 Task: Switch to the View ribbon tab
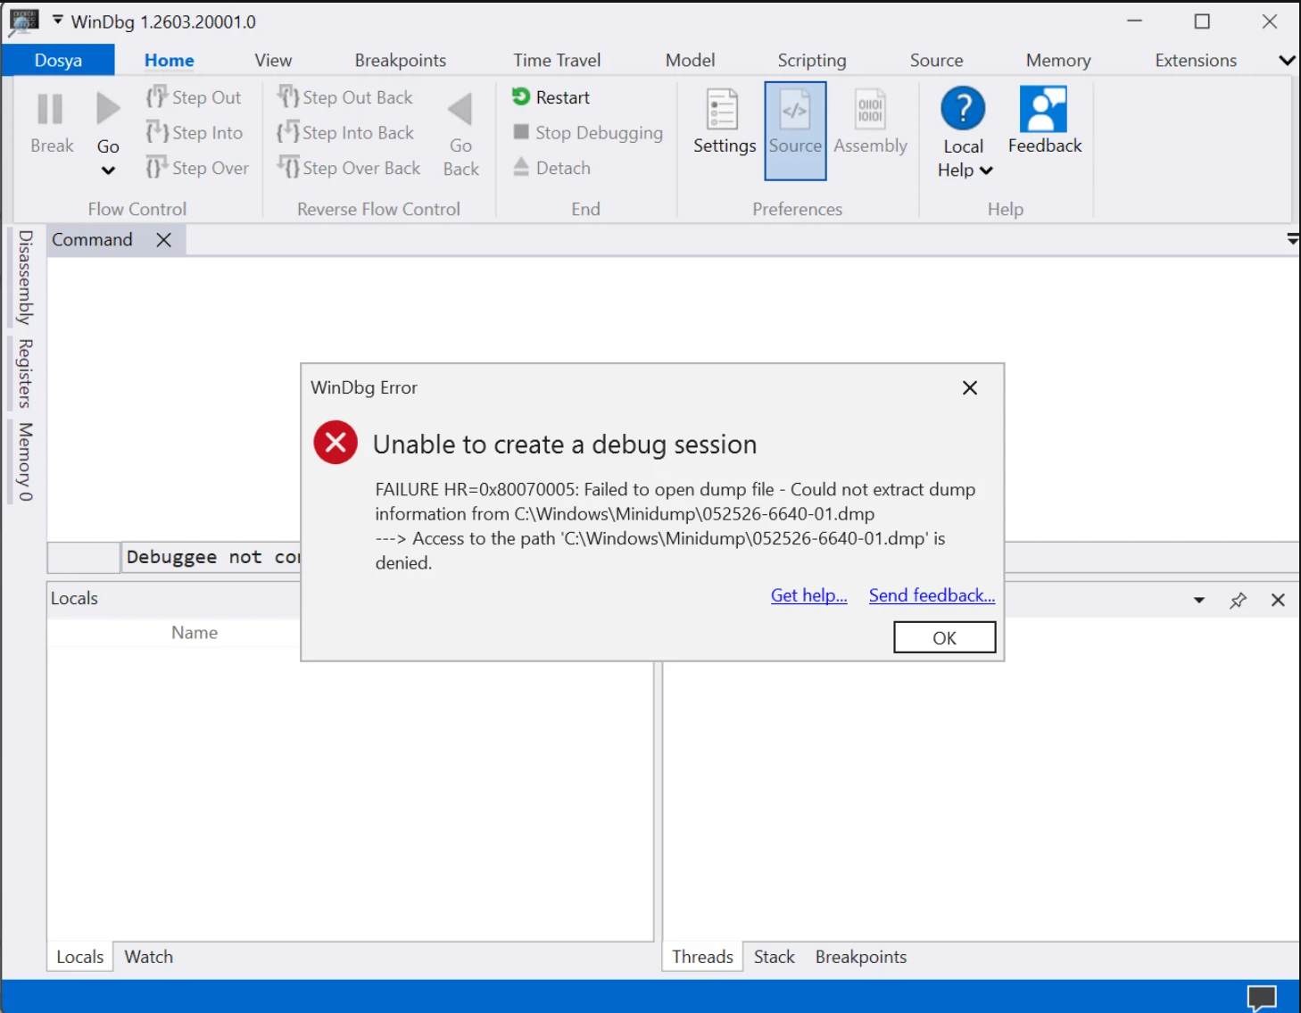pyautogui.click(x=273, y=61)
